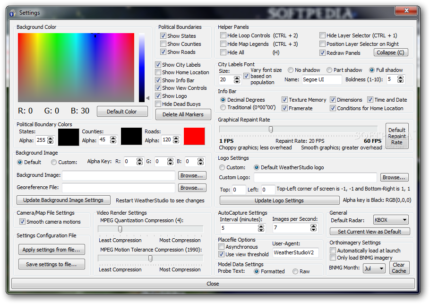
Task: Check Hide Loop Controls
Action: [x=223, y=35]
